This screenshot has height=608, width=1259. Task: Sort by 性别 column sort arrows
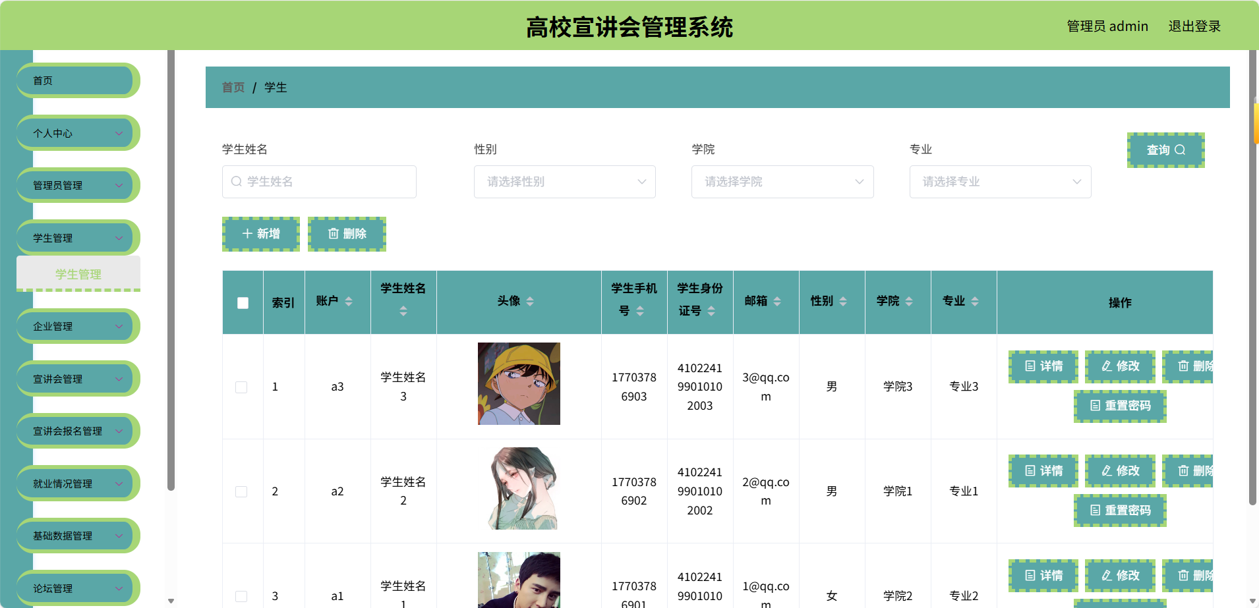(843, 301)
